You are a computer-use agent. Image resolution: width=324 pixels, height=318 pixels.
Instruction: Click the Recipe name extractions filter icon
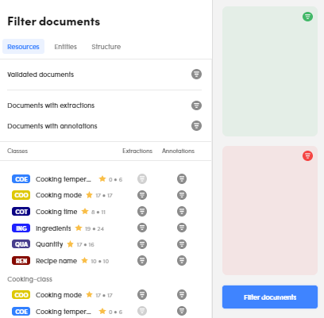pyautogui.click(x=142, y=261)
